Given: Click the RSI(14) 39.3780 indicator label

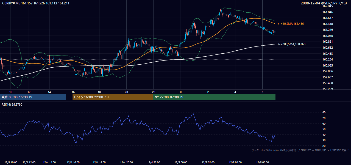Looking at the screenshot, I should (12, 105).
